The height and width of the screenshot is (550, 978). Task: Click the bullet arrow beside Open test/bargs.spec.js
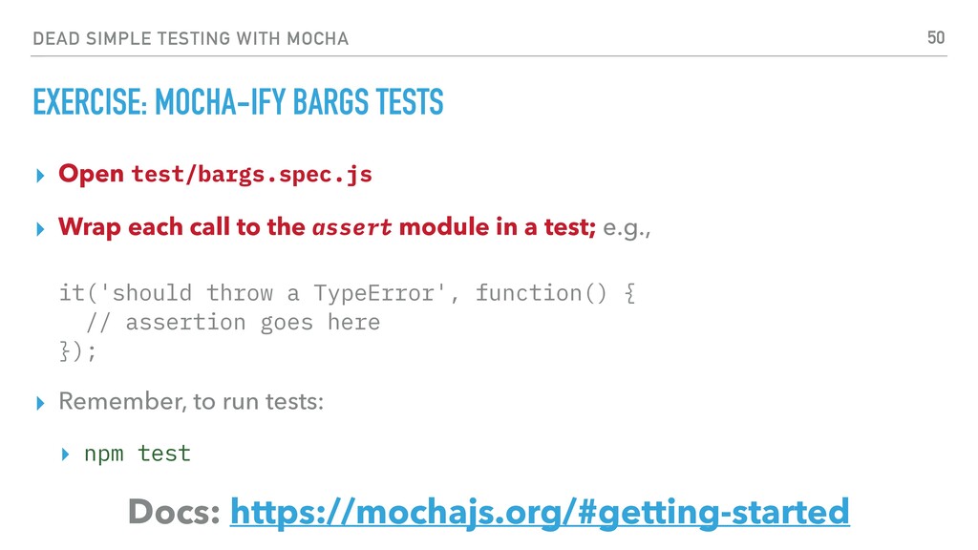(x=40, y=176)
